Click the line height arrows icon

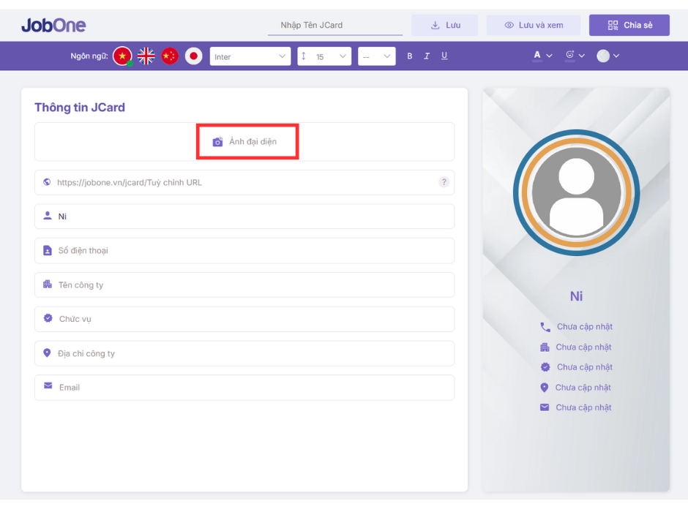[x=304, y=56]
